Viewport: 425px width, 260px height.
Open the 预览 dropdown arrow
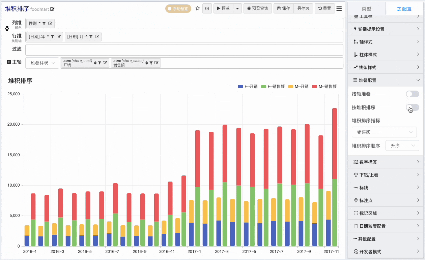237,8
